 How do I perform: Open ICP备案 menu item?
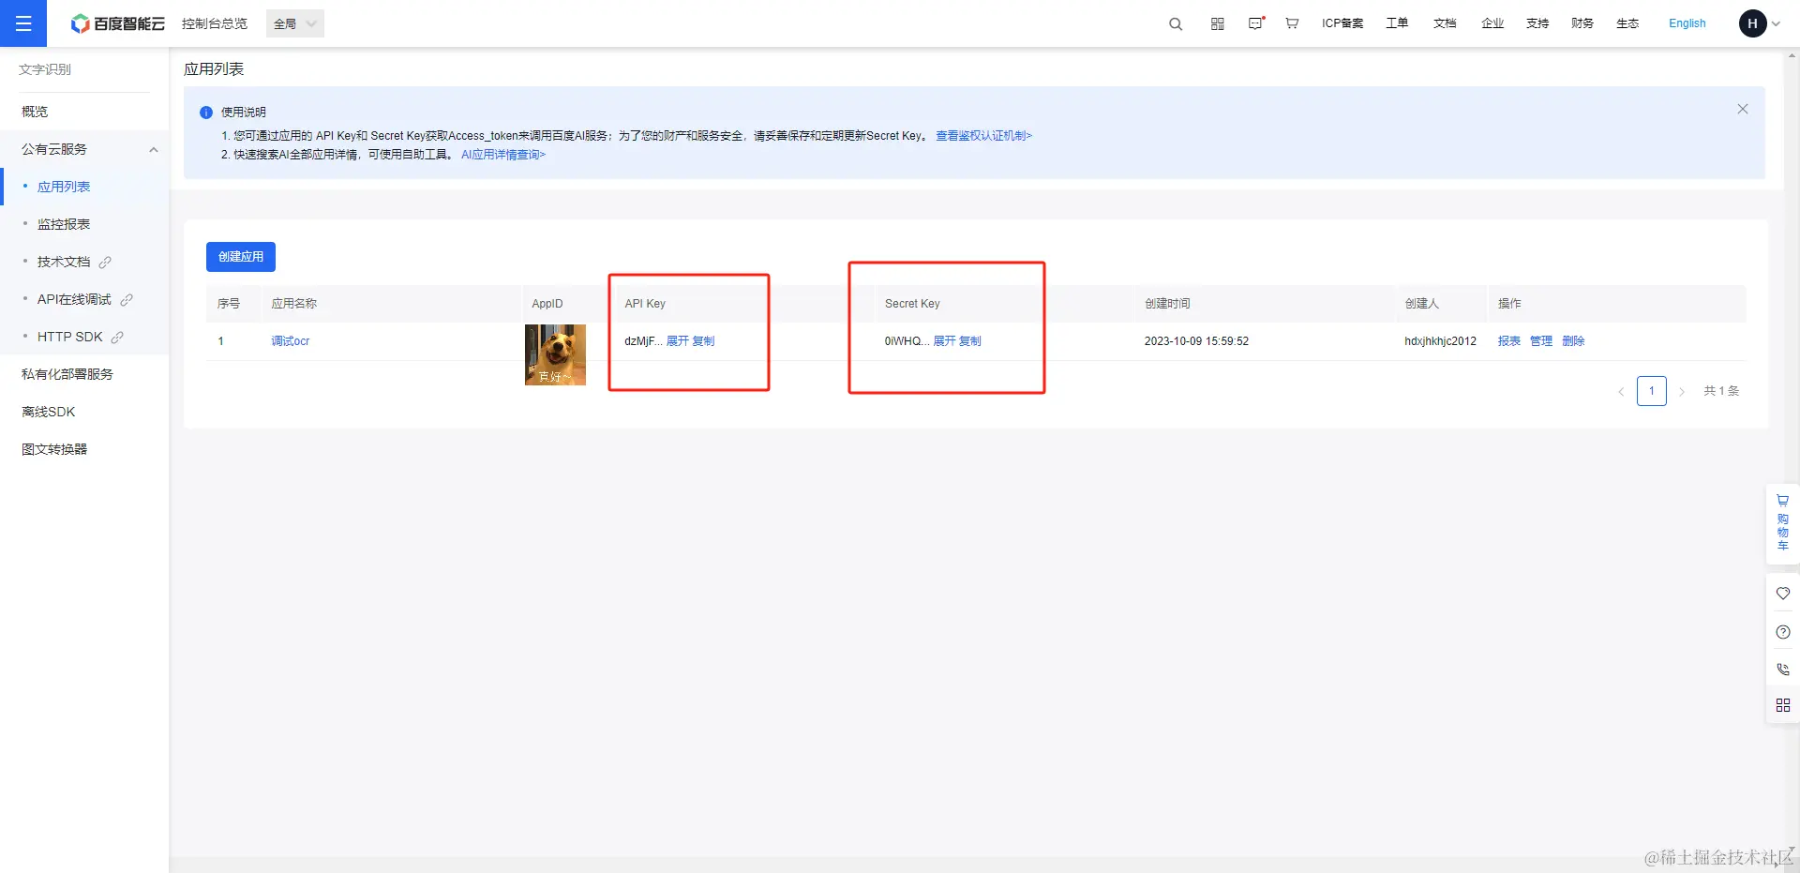1342,23
